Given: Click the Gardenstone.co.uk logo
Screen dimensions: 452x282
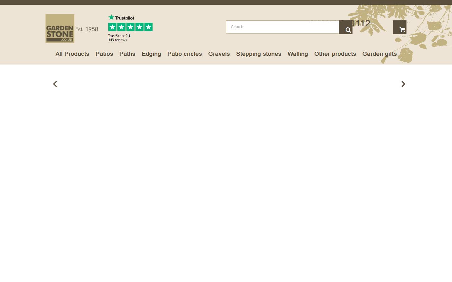Looking at the screenshot, I should 60,29.
